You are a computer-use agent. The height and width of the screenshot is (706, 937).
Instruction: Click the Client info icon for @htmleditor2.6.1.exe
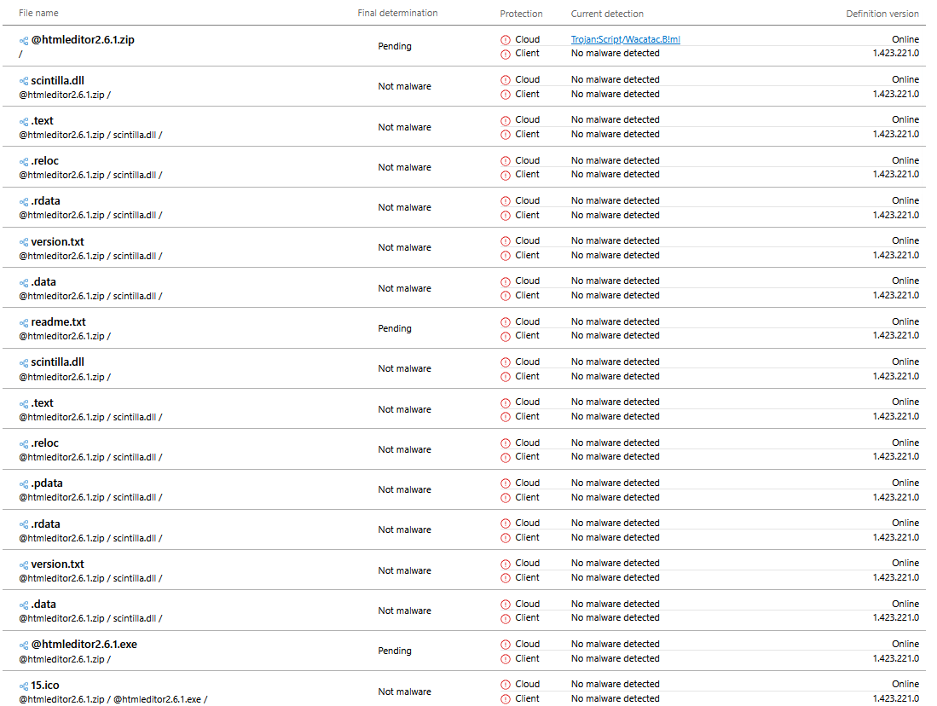(x=506, y=659)
